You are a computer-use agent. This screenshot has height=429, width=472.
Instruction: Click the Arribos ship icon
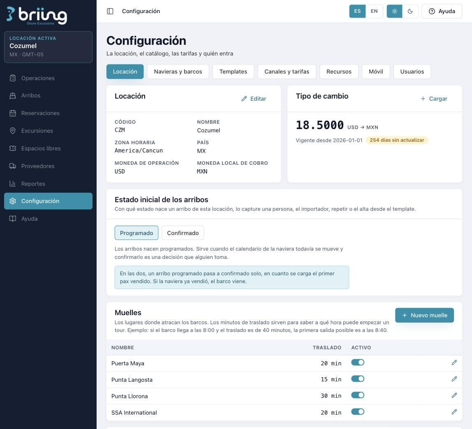13,95
